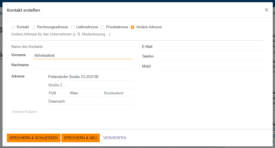Focus the Telefon input field
275x148 pixels.
(x=211, y=56)
